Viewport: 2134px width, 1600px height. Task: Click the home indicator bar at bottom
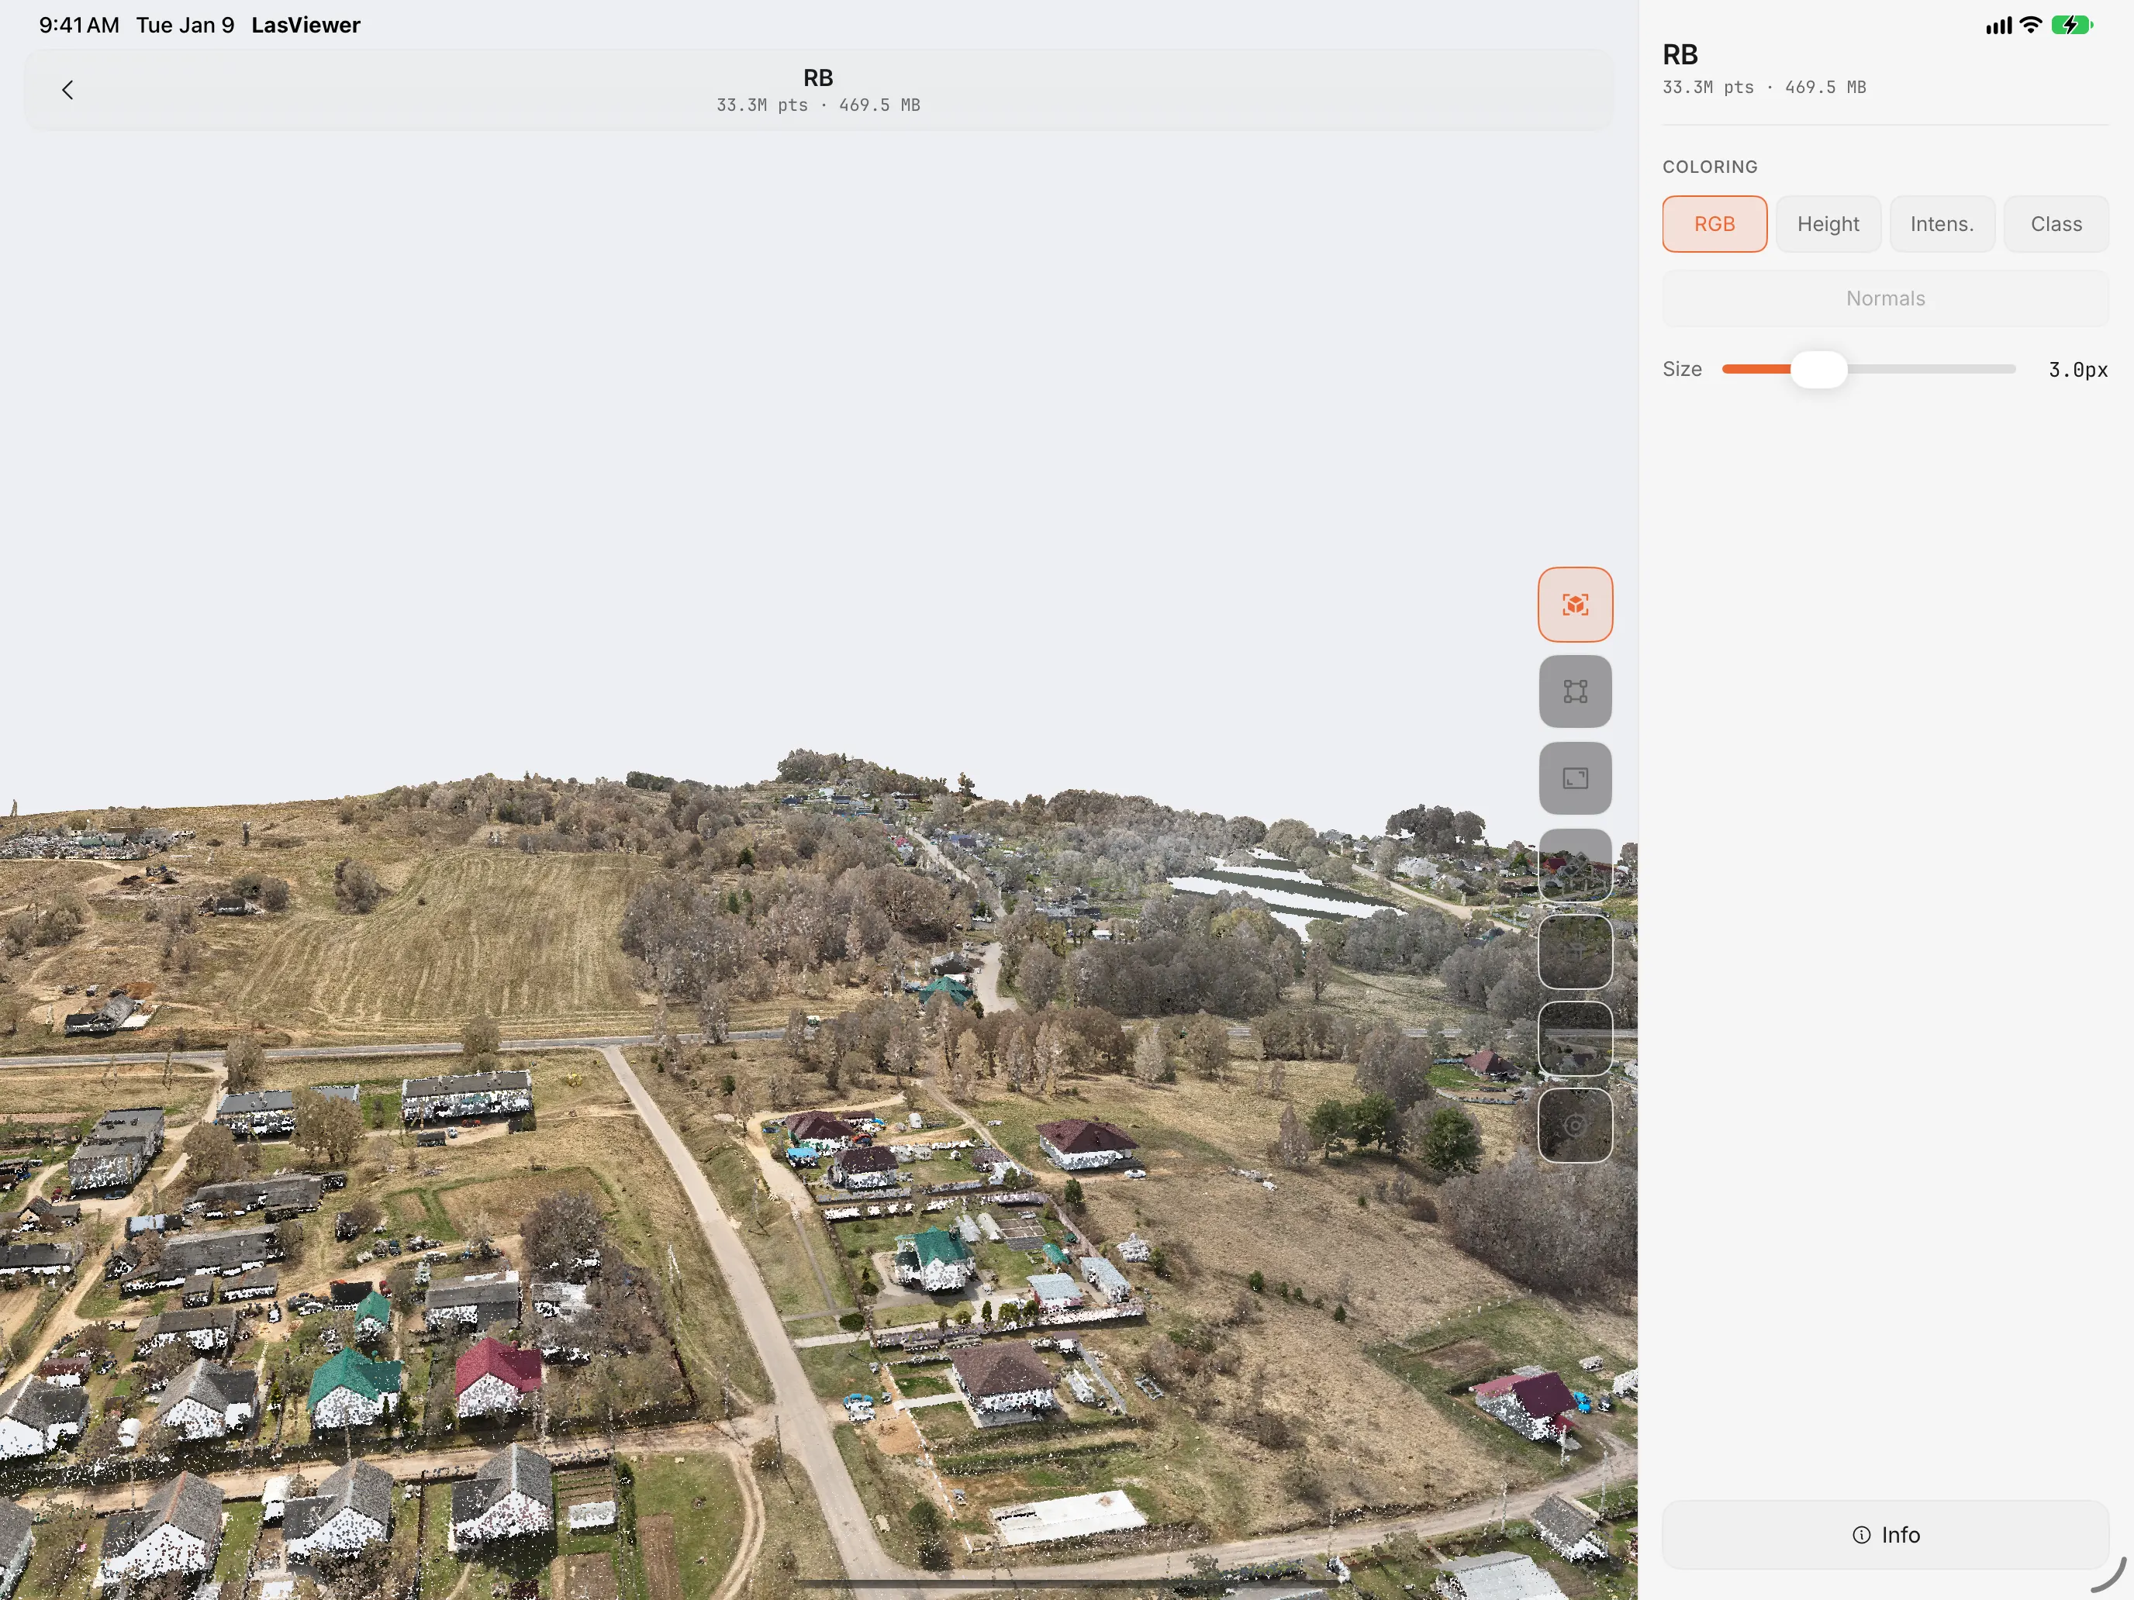(1066, 1584)
